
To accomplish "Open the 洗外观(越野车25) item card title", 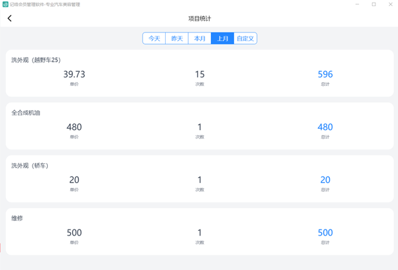I will pos(36,60).
